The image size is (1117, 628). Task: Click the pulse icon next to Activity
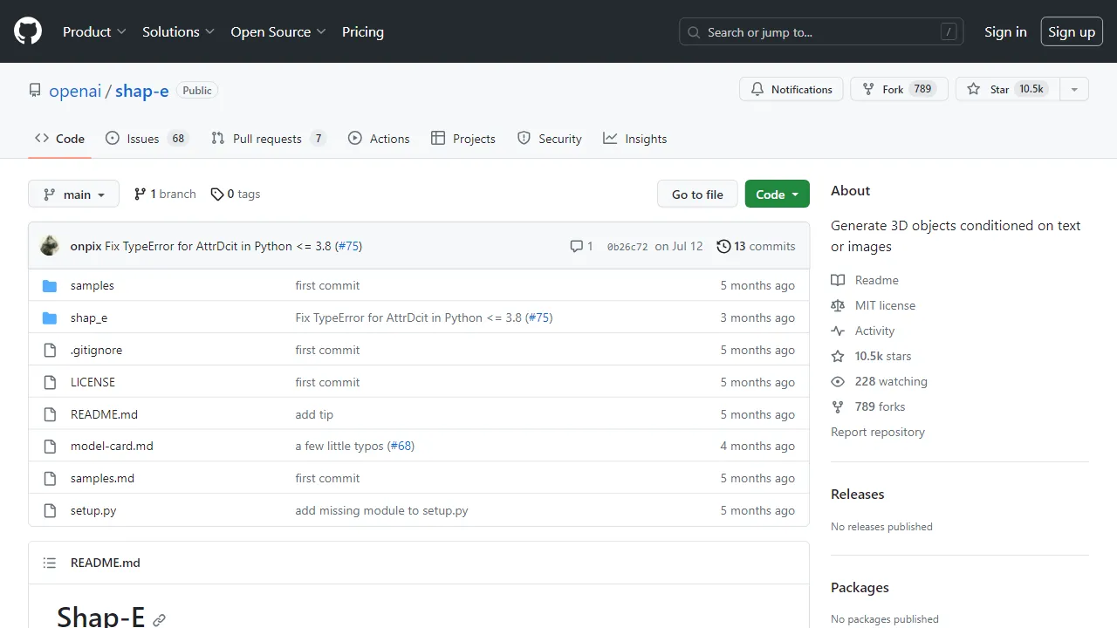tap(838, 331)
